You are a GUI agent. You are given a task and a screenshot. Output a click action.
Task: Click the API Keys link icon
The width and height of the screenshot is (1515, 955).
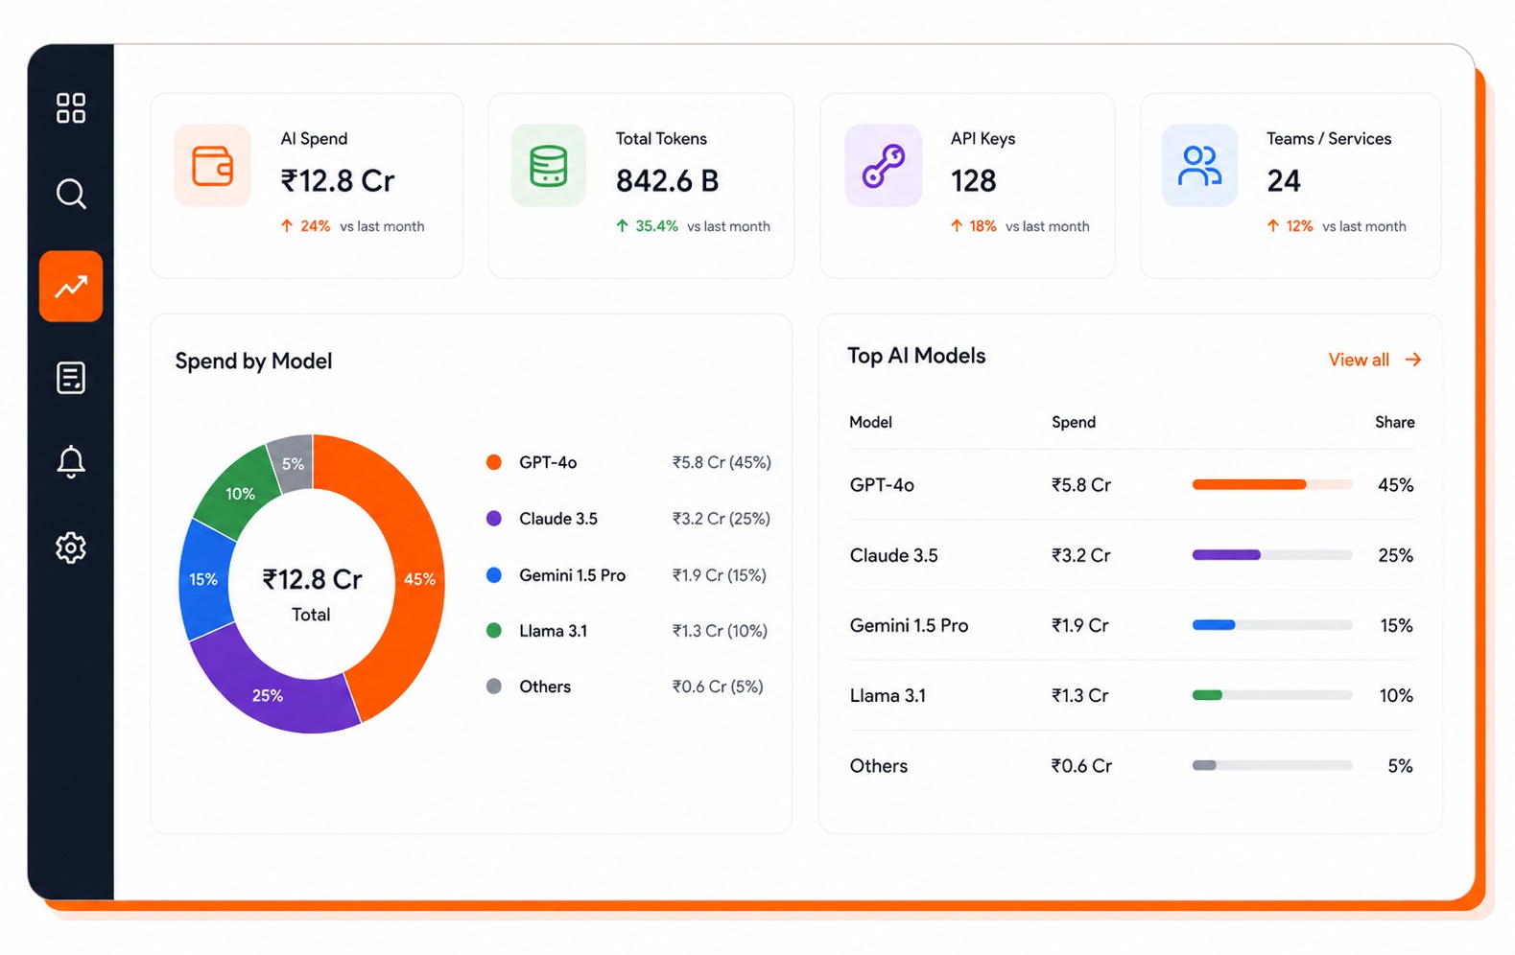(x=884, y=165)
